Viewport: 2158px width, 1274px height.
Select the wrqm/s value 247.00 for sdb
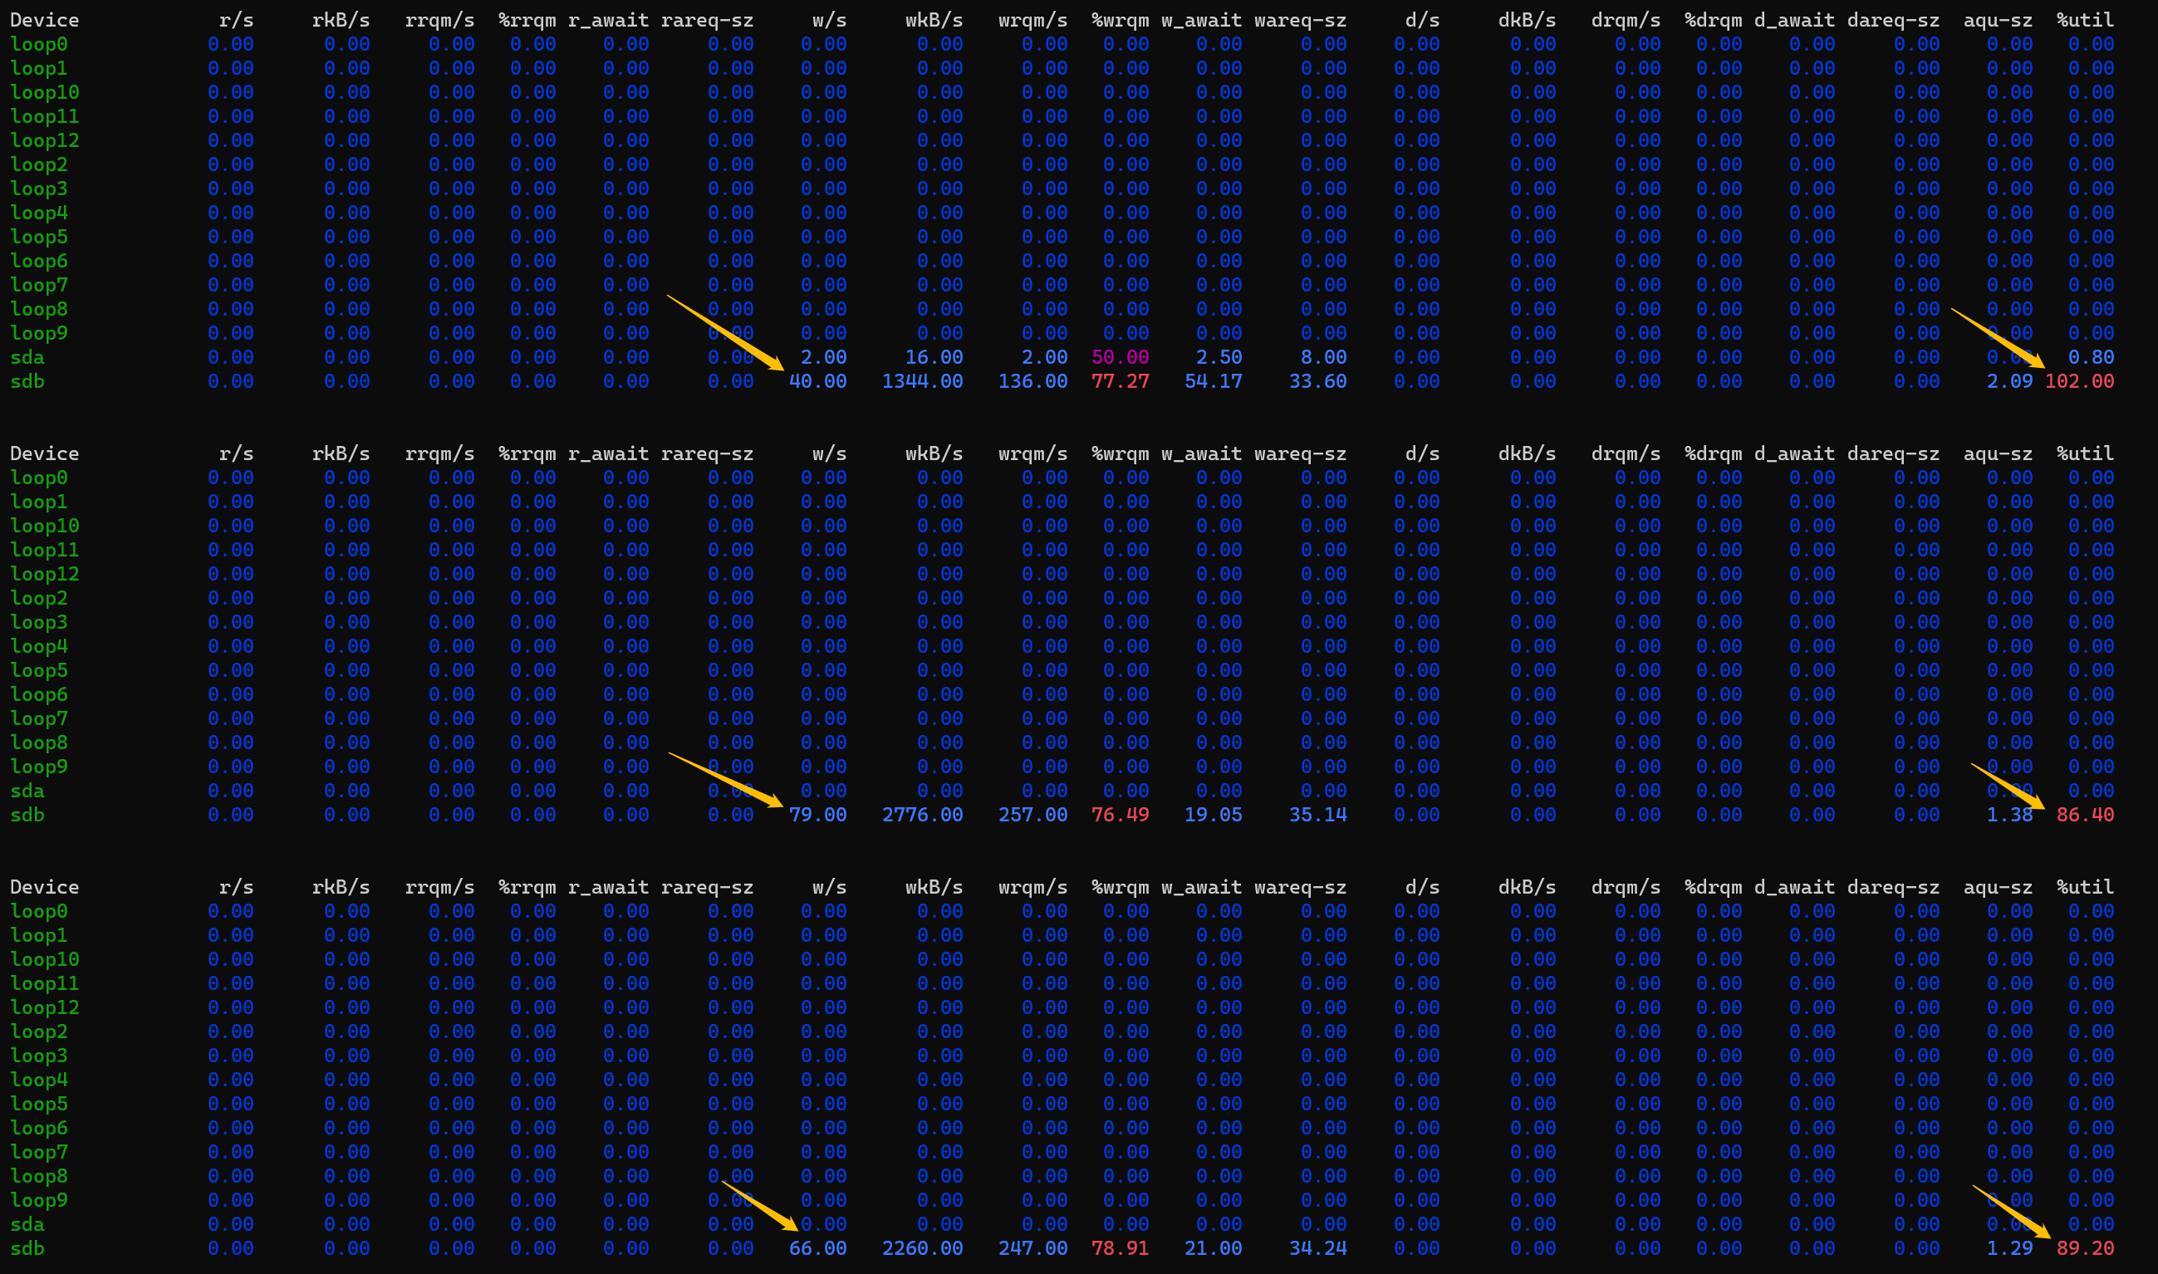click(1033, 1248)
